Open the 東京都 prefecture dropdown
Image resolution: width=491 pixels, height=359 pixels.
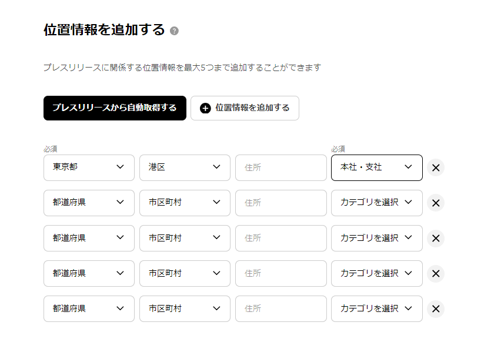[89, 167]
